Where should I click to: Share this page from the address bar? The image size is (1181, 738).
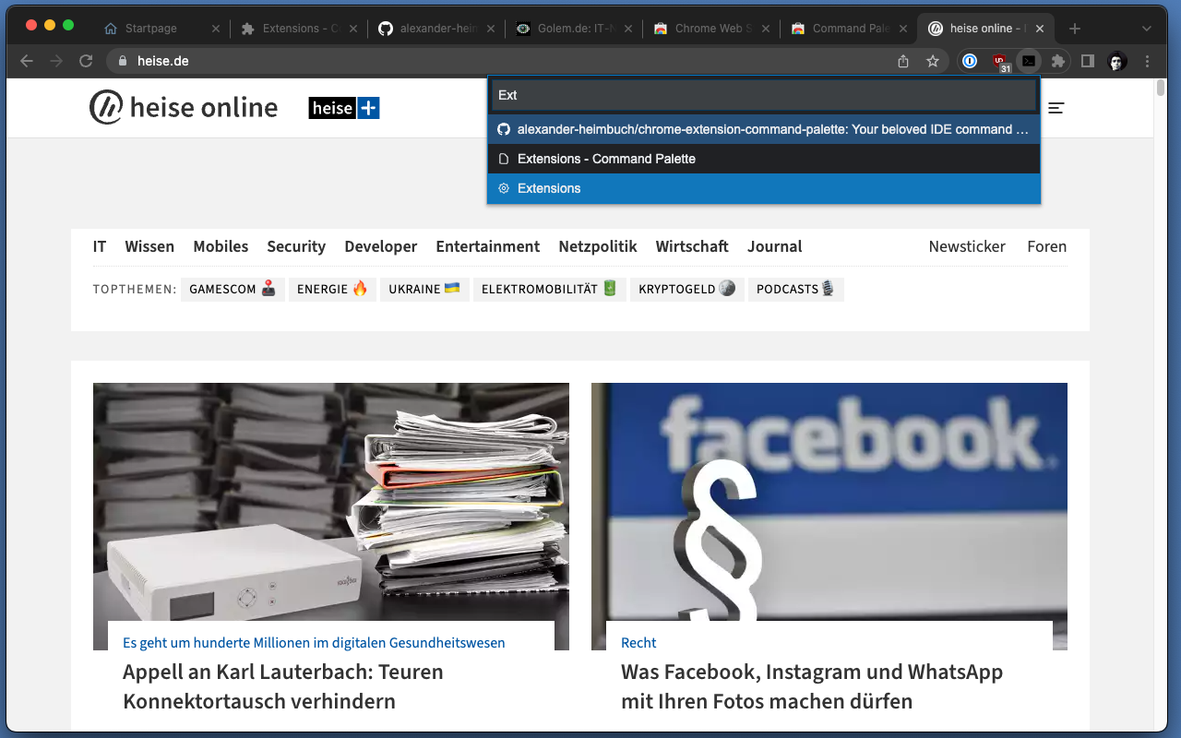tap(903, 61)
